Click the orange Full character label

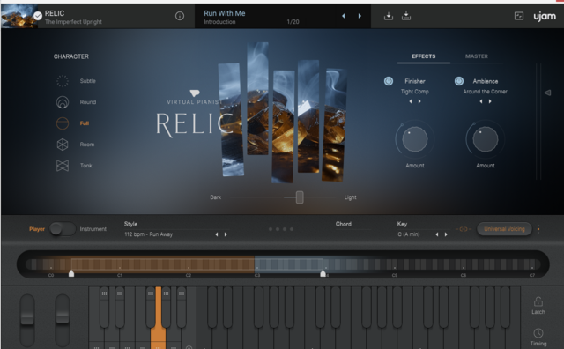85,123
